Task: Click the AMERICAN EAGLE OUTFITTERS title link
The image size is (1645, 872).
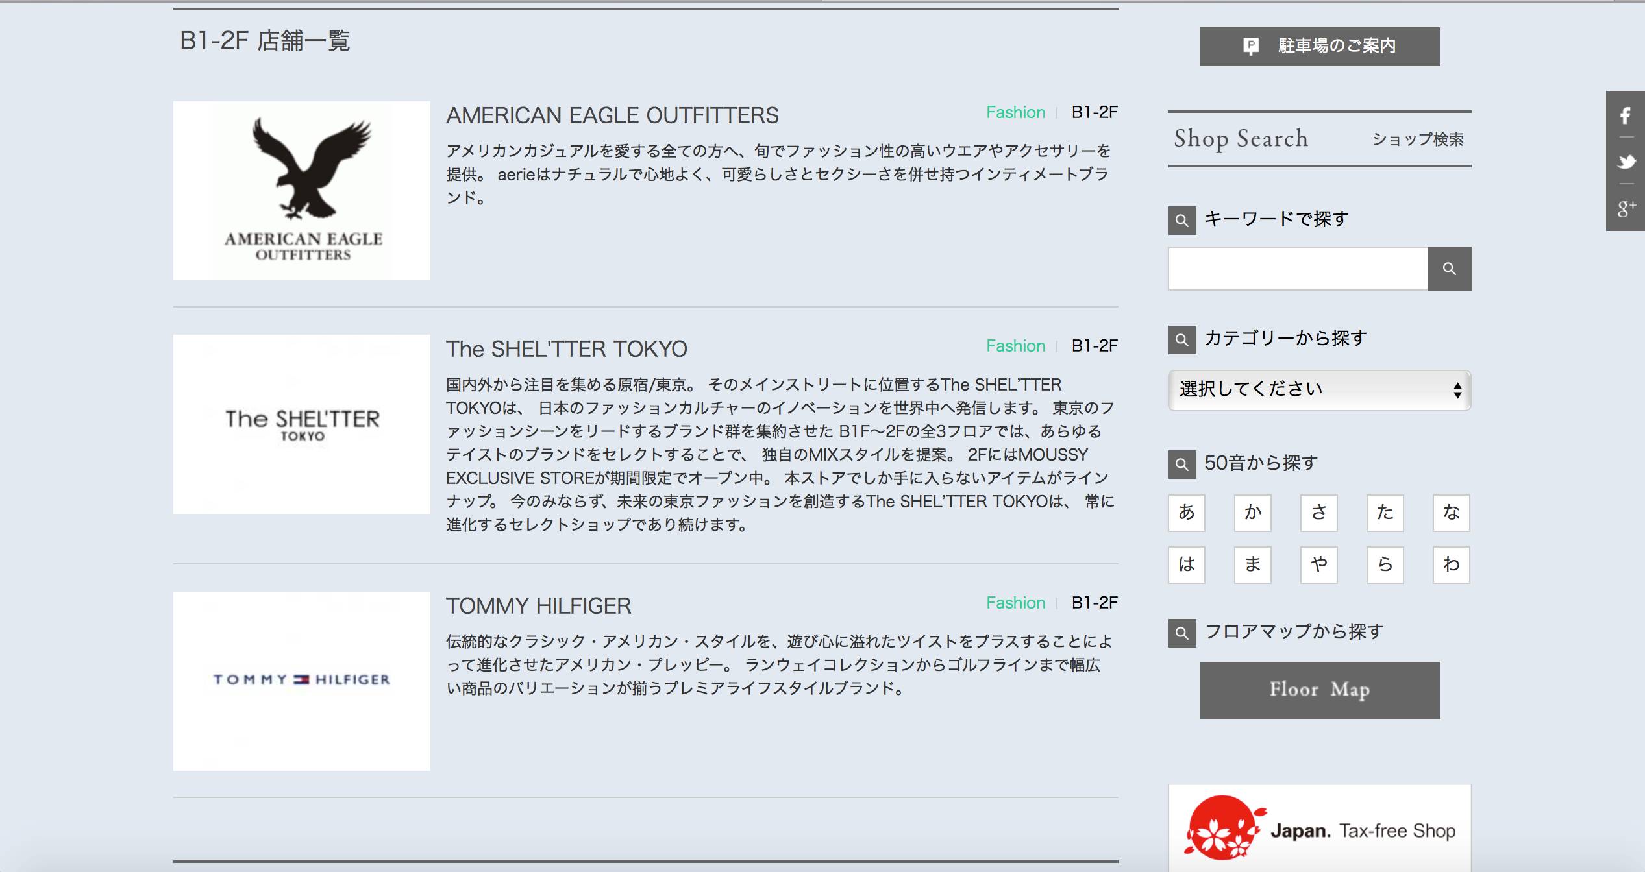Action: pyautogui.click(x=612, y=115)
